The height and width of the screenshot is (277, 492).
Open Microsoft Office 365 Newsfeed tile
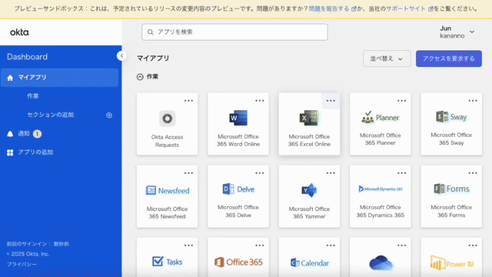[167, 196]
